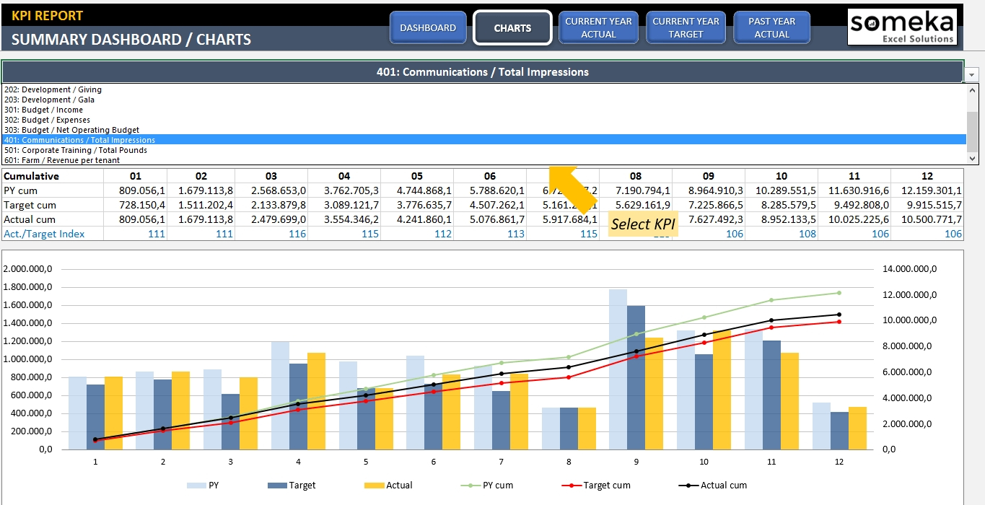Viewport: 985px width, 505px height.
Task: Click the yellow arrow pointing to KPI list
Action: (574, 189)
